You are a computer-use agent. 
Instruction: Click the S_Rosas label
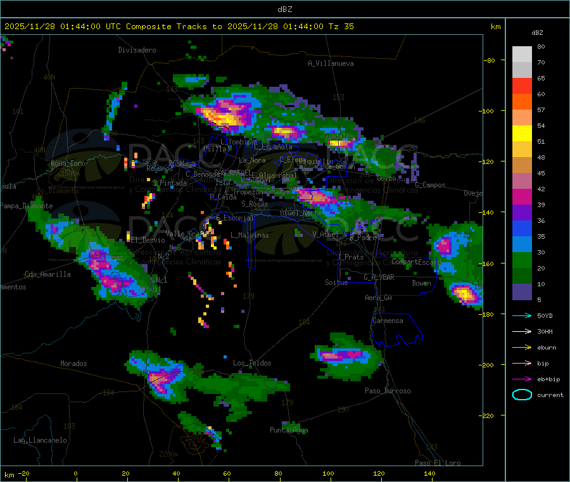255,204
